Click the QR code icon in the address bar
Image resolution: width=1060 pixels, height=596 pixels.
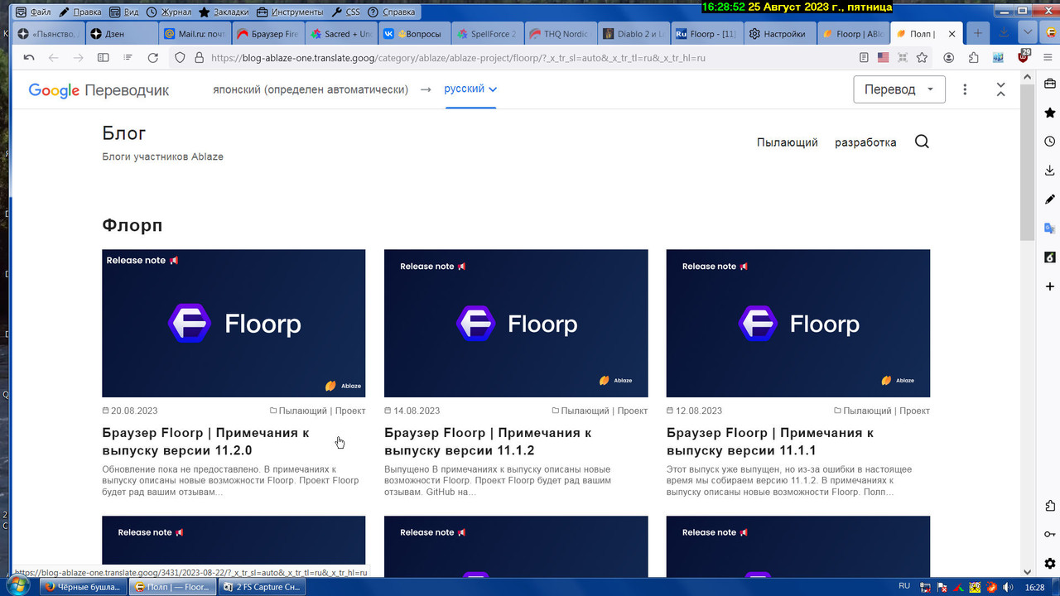902,58
